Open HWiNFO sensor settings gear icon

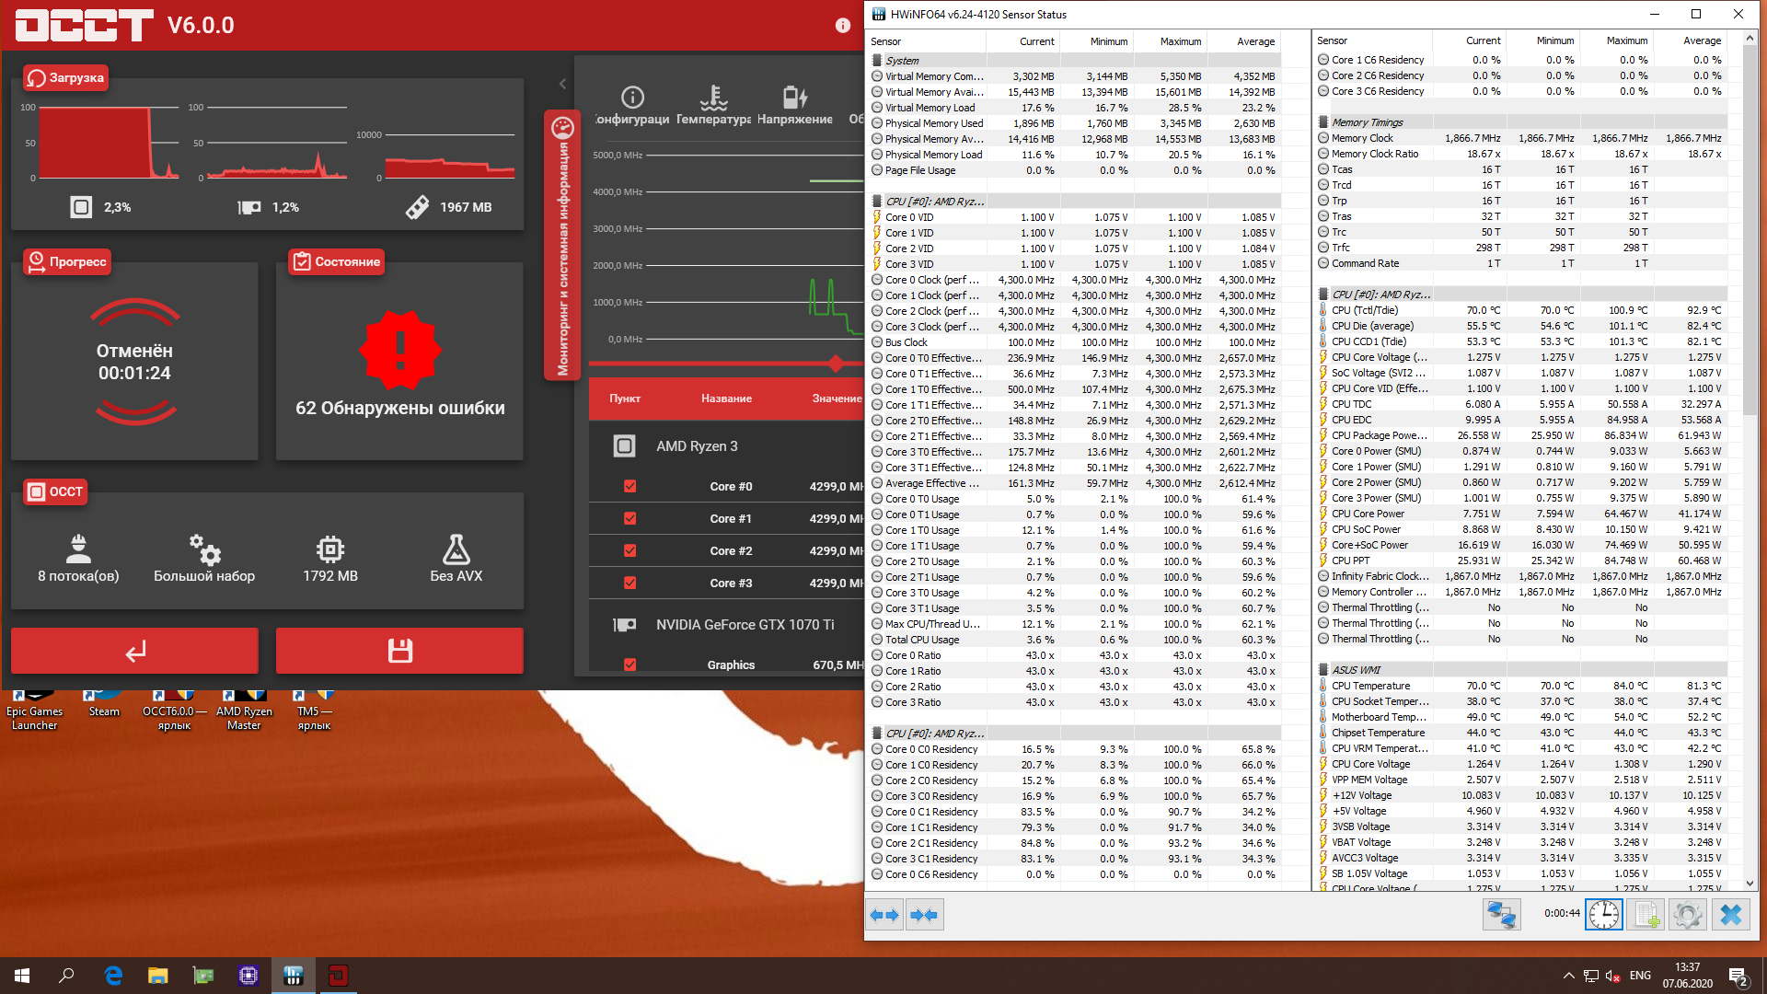click(x=1687, y=914)
